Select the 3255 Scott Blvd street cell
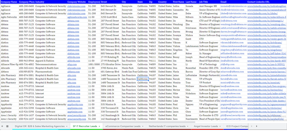The width and height of the screenshot is (287, 133). pos(111,17)
